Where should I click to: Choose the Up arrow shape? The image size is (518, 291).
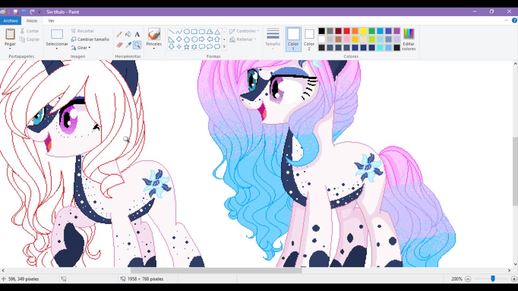(217, 39)
